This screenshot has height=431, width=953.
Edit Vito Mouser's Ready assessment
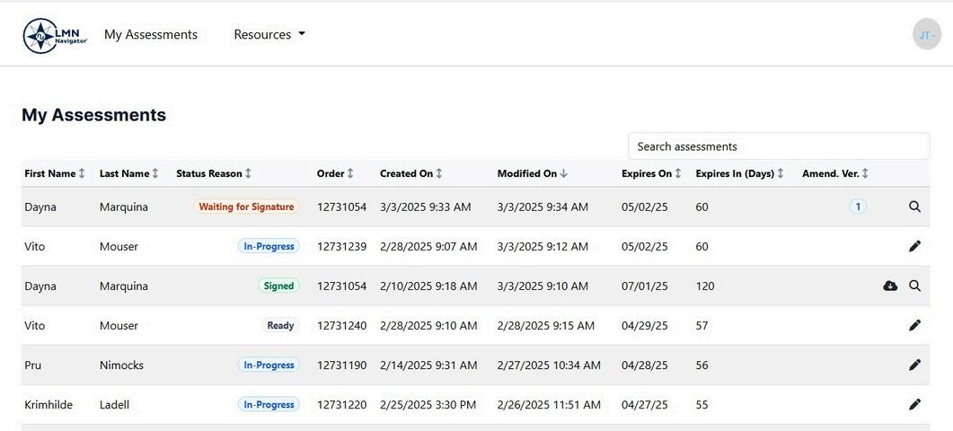pos(914,325)
